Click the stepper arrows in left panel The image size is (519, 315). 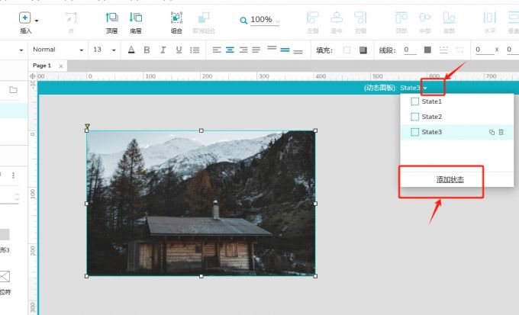click(x=16, y=197)
